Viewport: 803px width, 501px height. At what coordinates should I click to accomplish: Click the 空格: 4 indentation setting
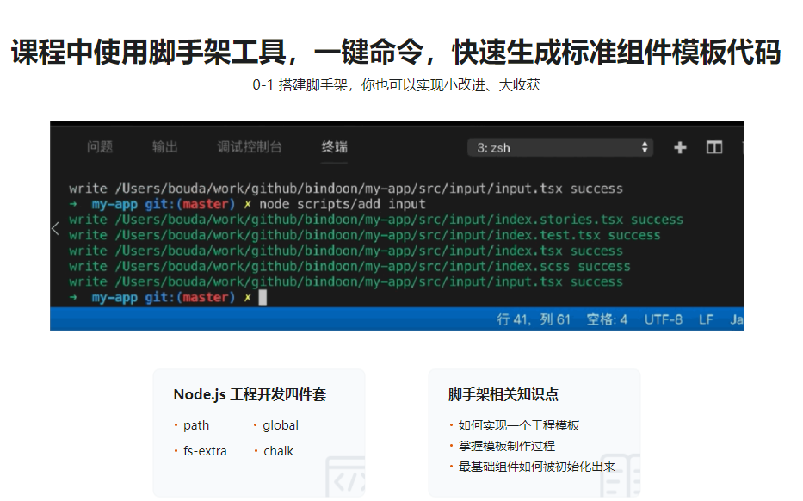point(607,319)
